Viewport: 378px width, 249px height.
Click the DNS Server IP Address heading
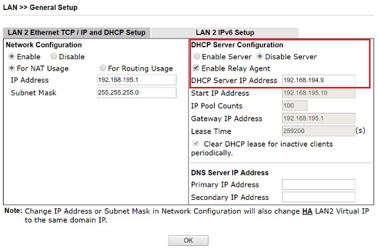pos(230,173)
